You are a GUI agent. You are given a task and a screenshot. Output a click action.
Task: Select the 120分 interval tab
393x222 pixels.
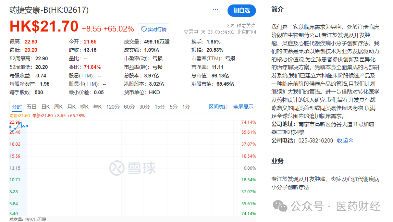[x=113, y=107]
